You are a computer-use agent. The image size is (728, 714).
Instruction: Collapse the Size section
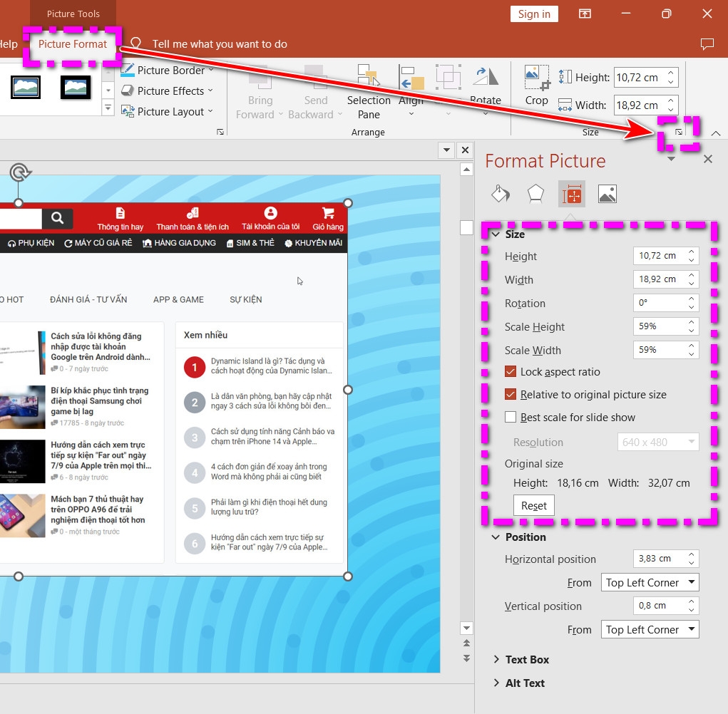[x=496, y=234]
